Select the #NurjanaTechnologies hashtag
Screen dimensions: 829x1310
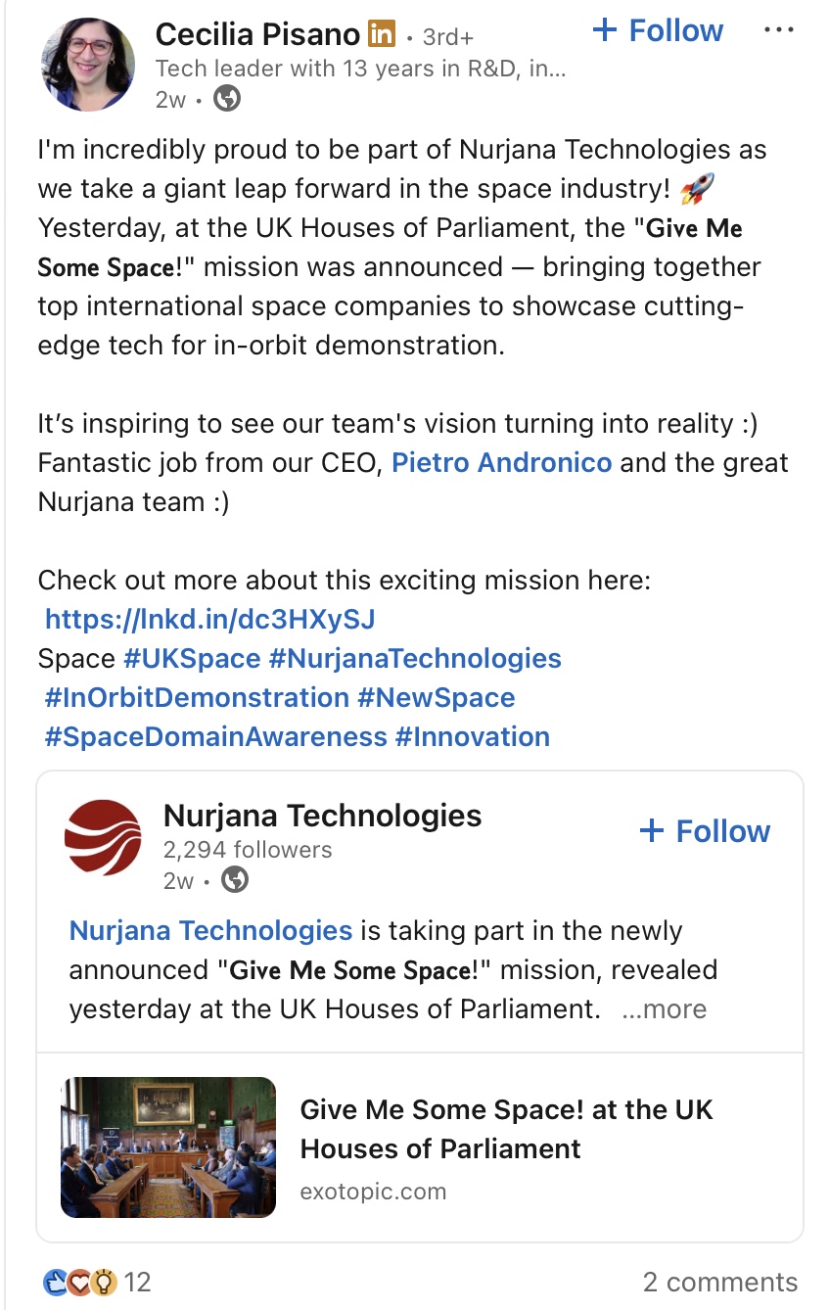415,658
